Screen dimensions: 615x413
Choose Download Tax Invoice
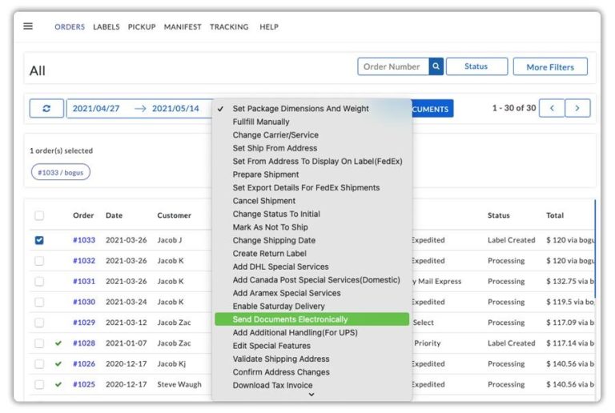point(312,385)
